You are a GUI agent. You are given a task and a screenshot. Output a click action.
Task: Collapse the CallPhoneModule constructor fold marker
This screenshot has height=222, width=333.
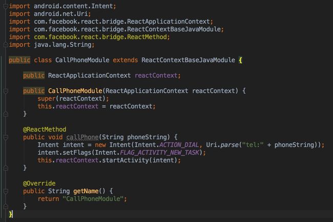point(6,91)
